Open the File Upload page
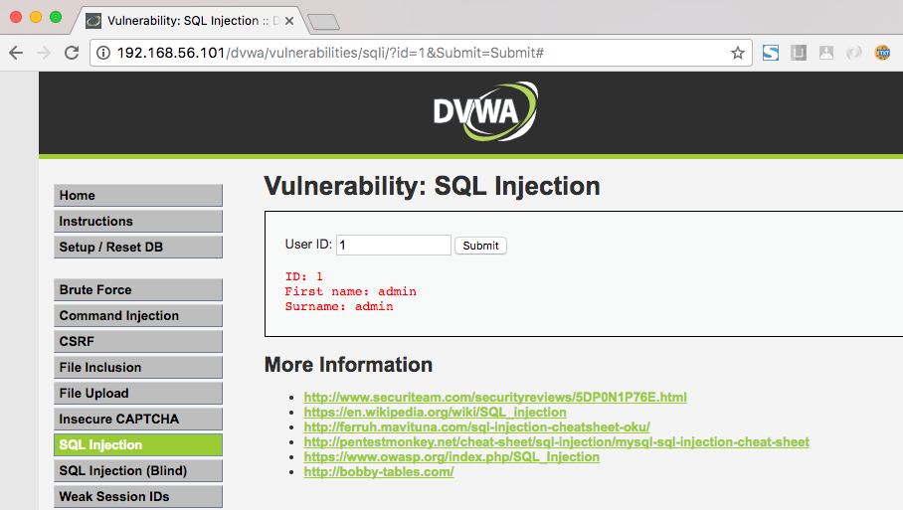Screen dimensions: 903x510 tap(138, 394)
